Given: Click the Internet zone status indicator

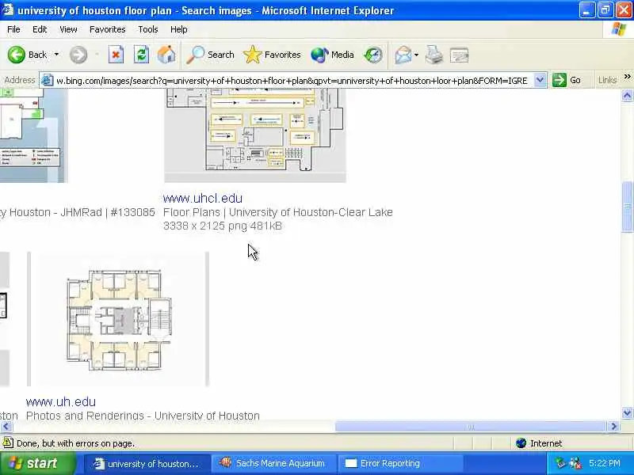Looking at the screenshot, I should tap(540, 443).
